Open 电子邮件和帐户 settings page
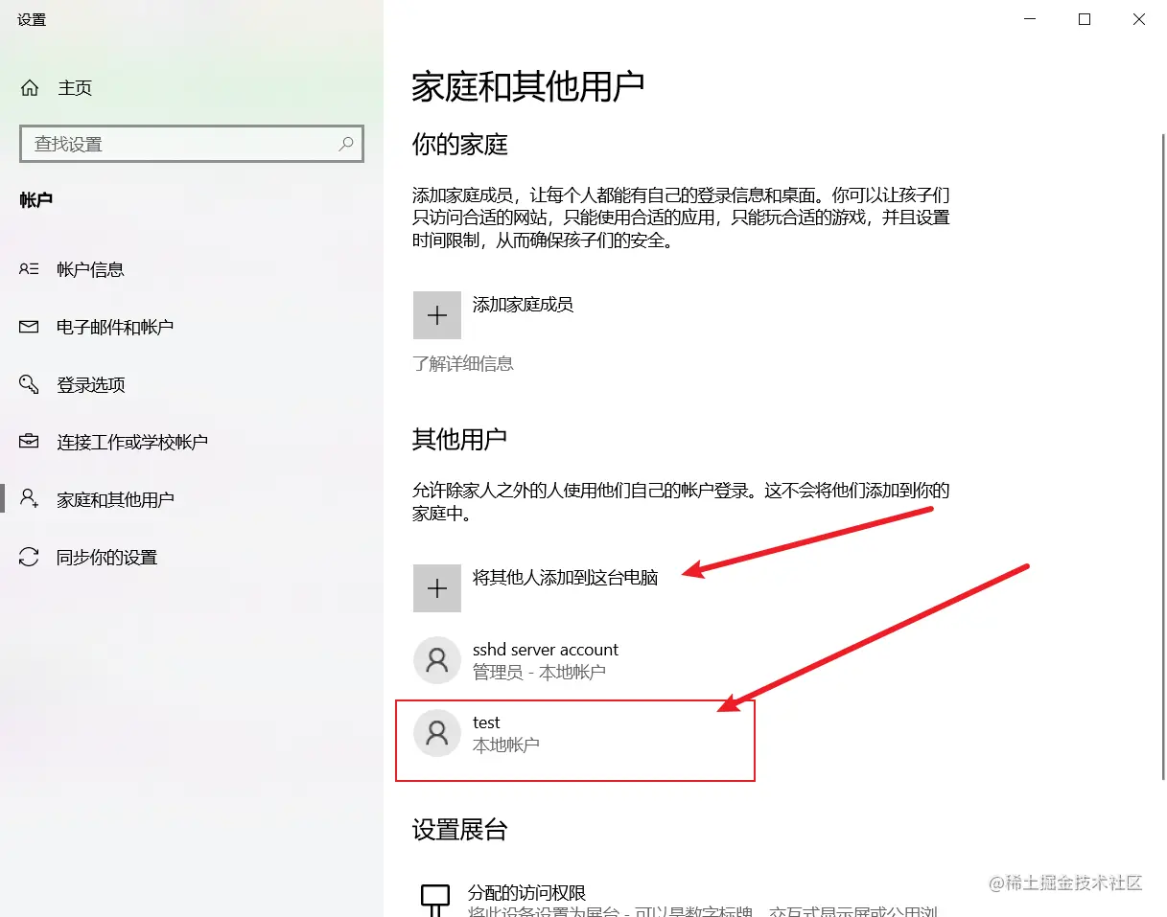The image size is (1167, 917). [x=115, y=327]
